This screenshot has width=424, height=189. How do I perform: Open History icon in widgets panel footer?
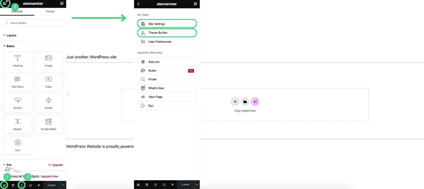(22, 185)
